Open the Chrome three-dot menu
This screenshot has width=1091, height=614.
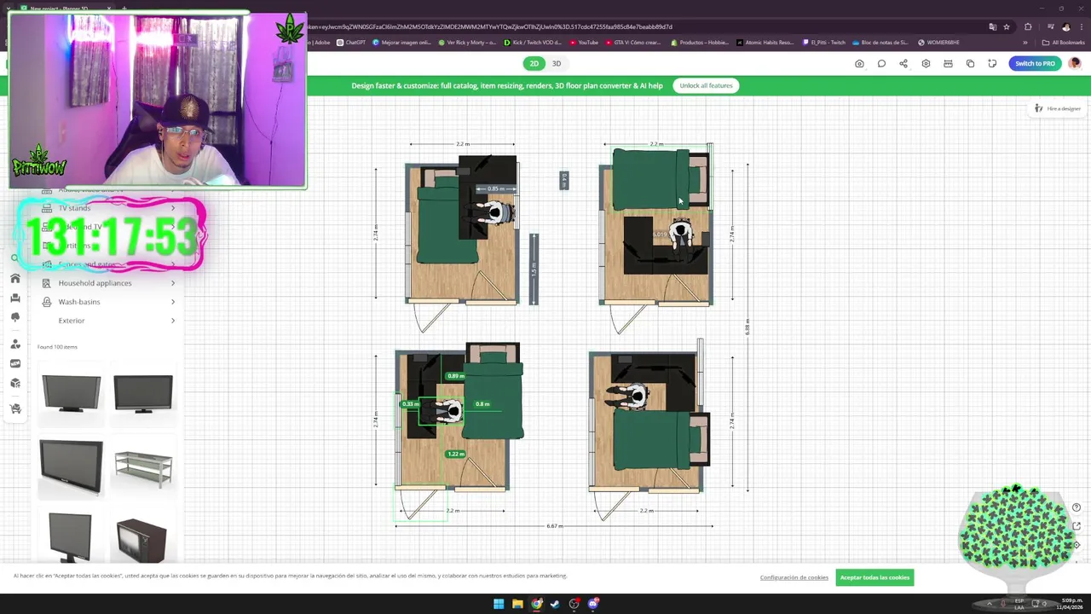coord(1081,26)
